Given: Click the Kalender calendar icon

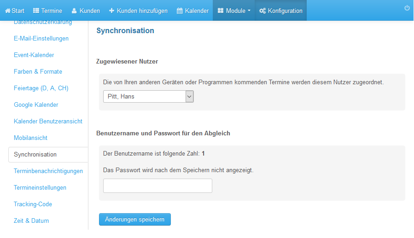Looking at the screenshot, I should point(180,11).
